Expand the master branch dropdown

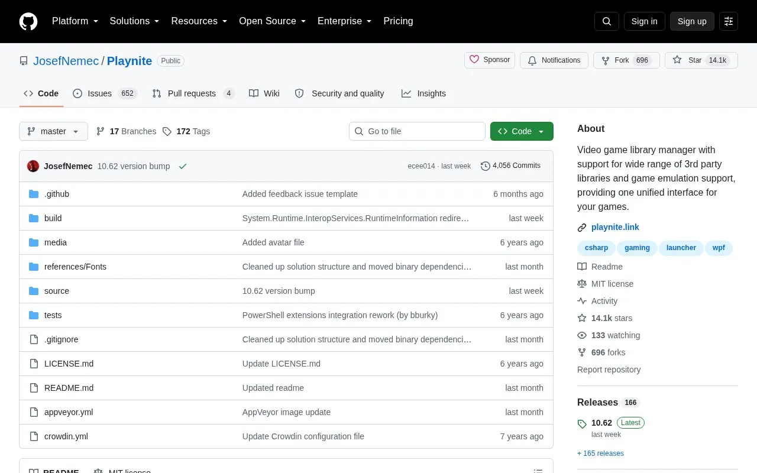53,131
